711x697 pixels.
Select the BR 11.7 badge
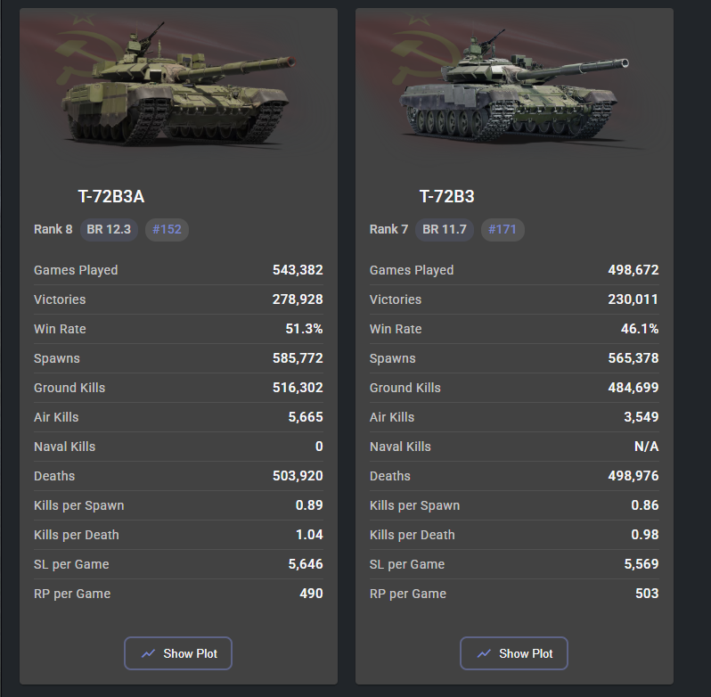[x=445, y=229]
